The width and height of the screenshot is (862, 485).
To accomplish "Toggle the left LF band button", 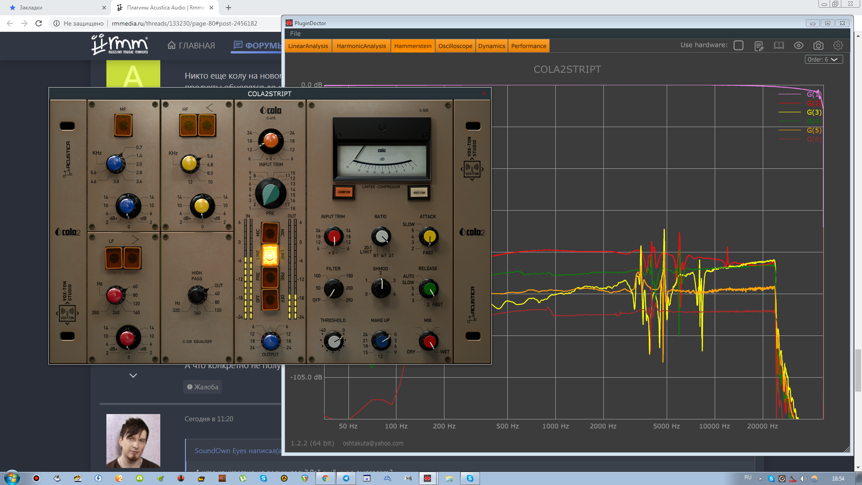I will (114, 258).
